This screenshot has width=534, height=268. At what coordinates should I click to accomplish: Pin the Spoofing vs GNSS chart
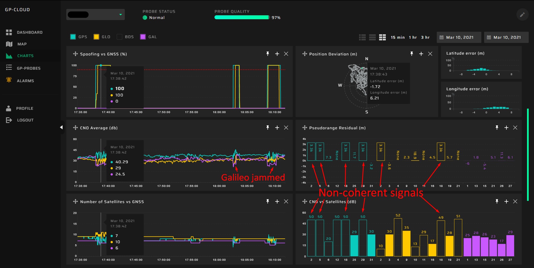point(268,54)
